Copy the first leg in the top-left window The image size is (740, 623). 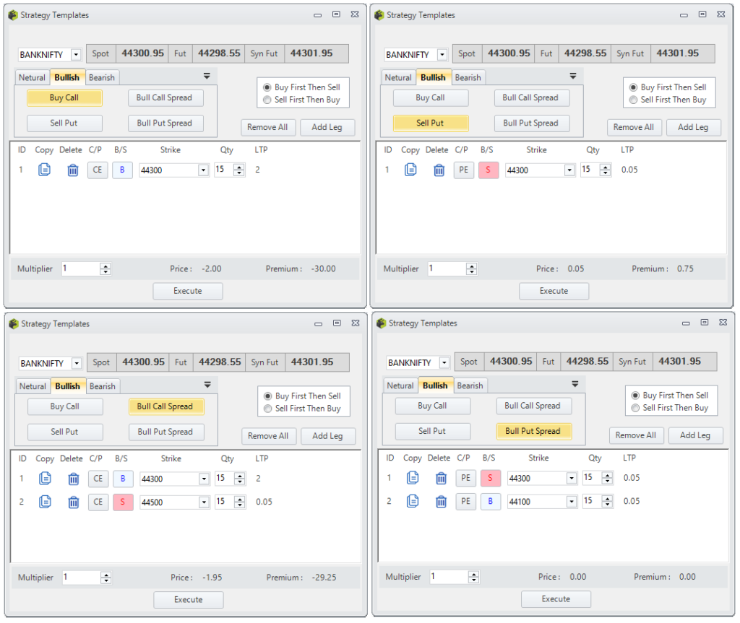44,169
